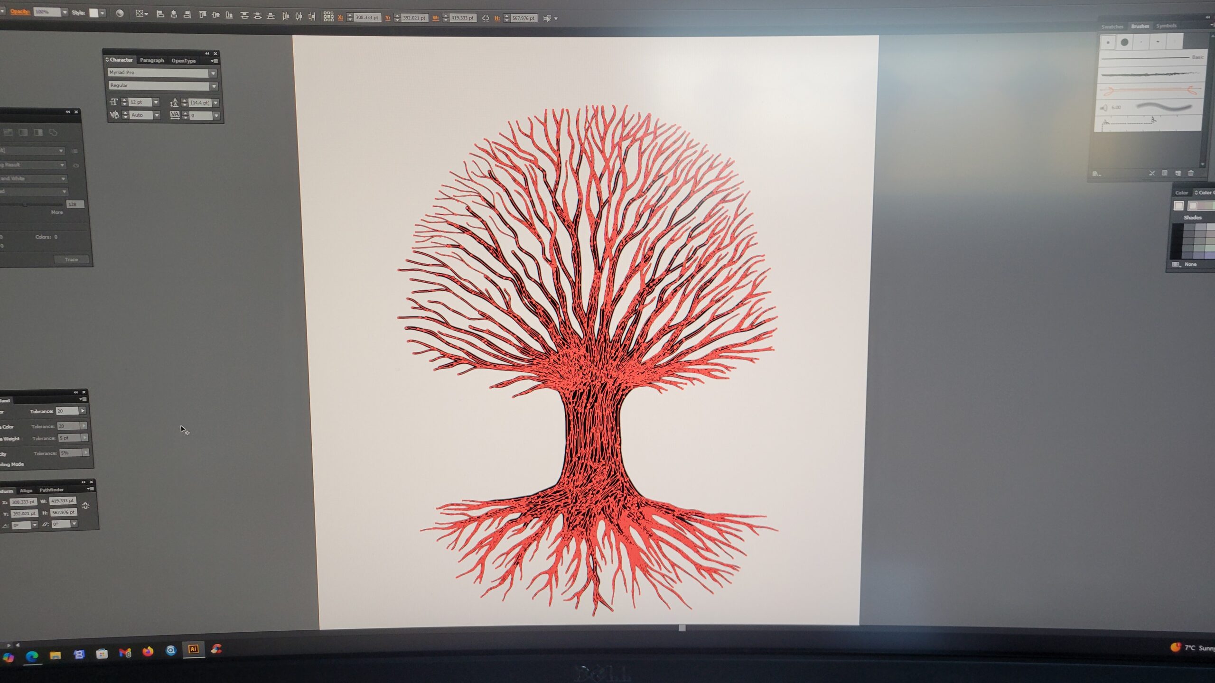Switch to the Swatches tab
Screen dimensions: 1215x683
1112,27
